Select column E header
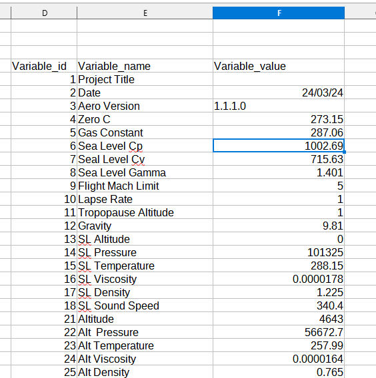Screen dimensions: 376x378 (145, 13)
